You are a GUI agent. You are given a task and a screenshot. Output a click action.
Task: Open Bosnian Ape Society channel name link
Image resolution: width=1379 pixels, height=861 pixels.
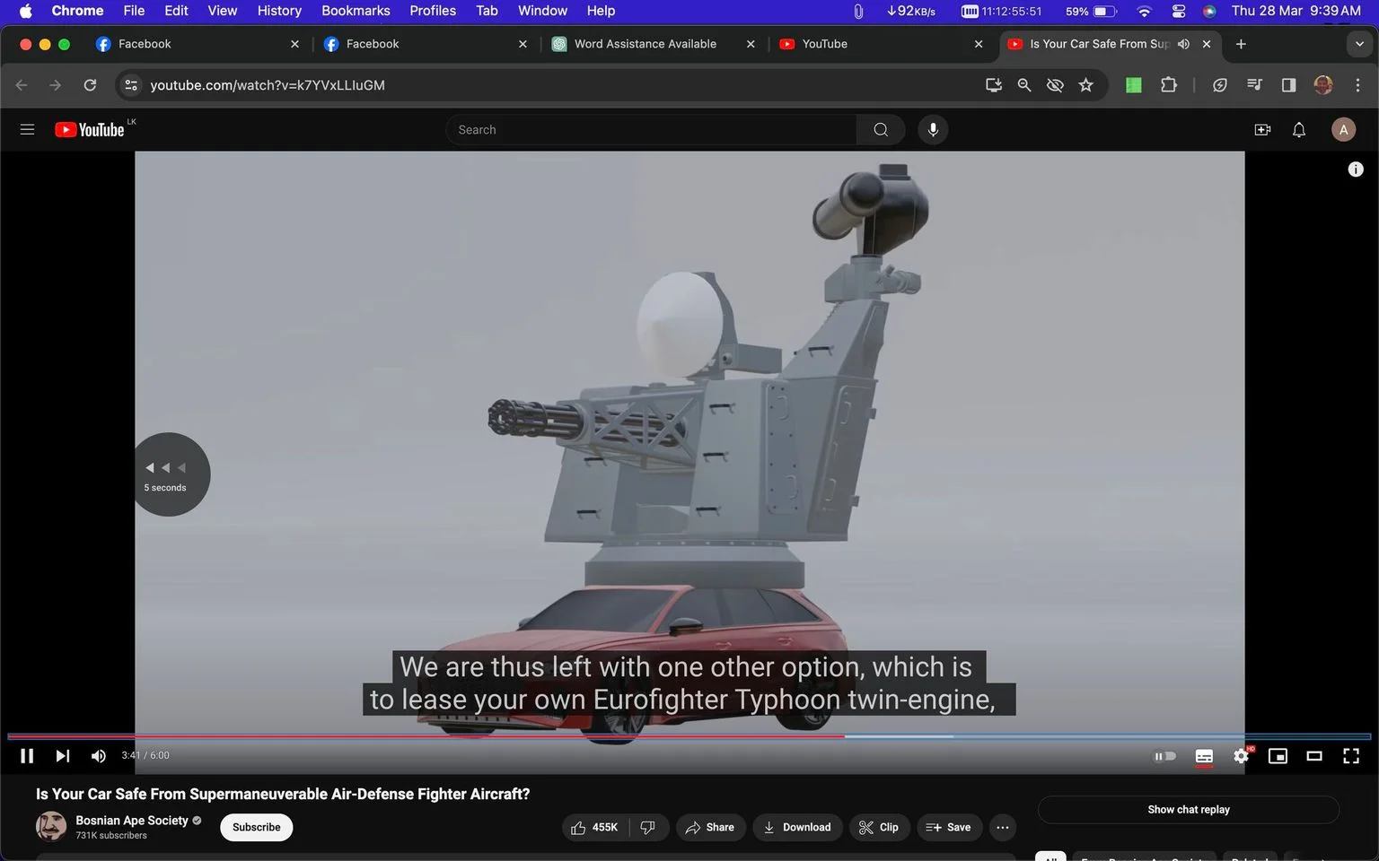(x=132, y=821)
